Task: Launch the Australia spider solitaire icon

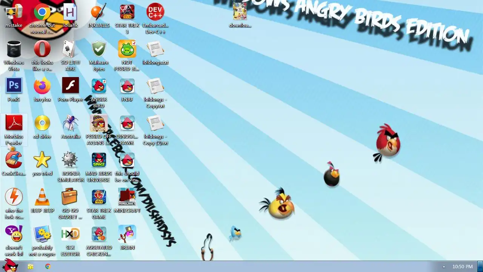Action: coord(70,127)
